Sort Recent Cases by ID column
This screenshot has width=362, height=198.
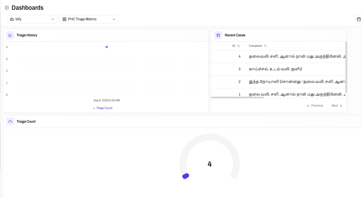[x=236, y=46]
